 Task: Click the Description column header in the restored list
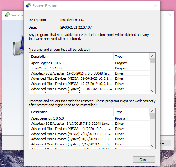(x=71, y=112)
